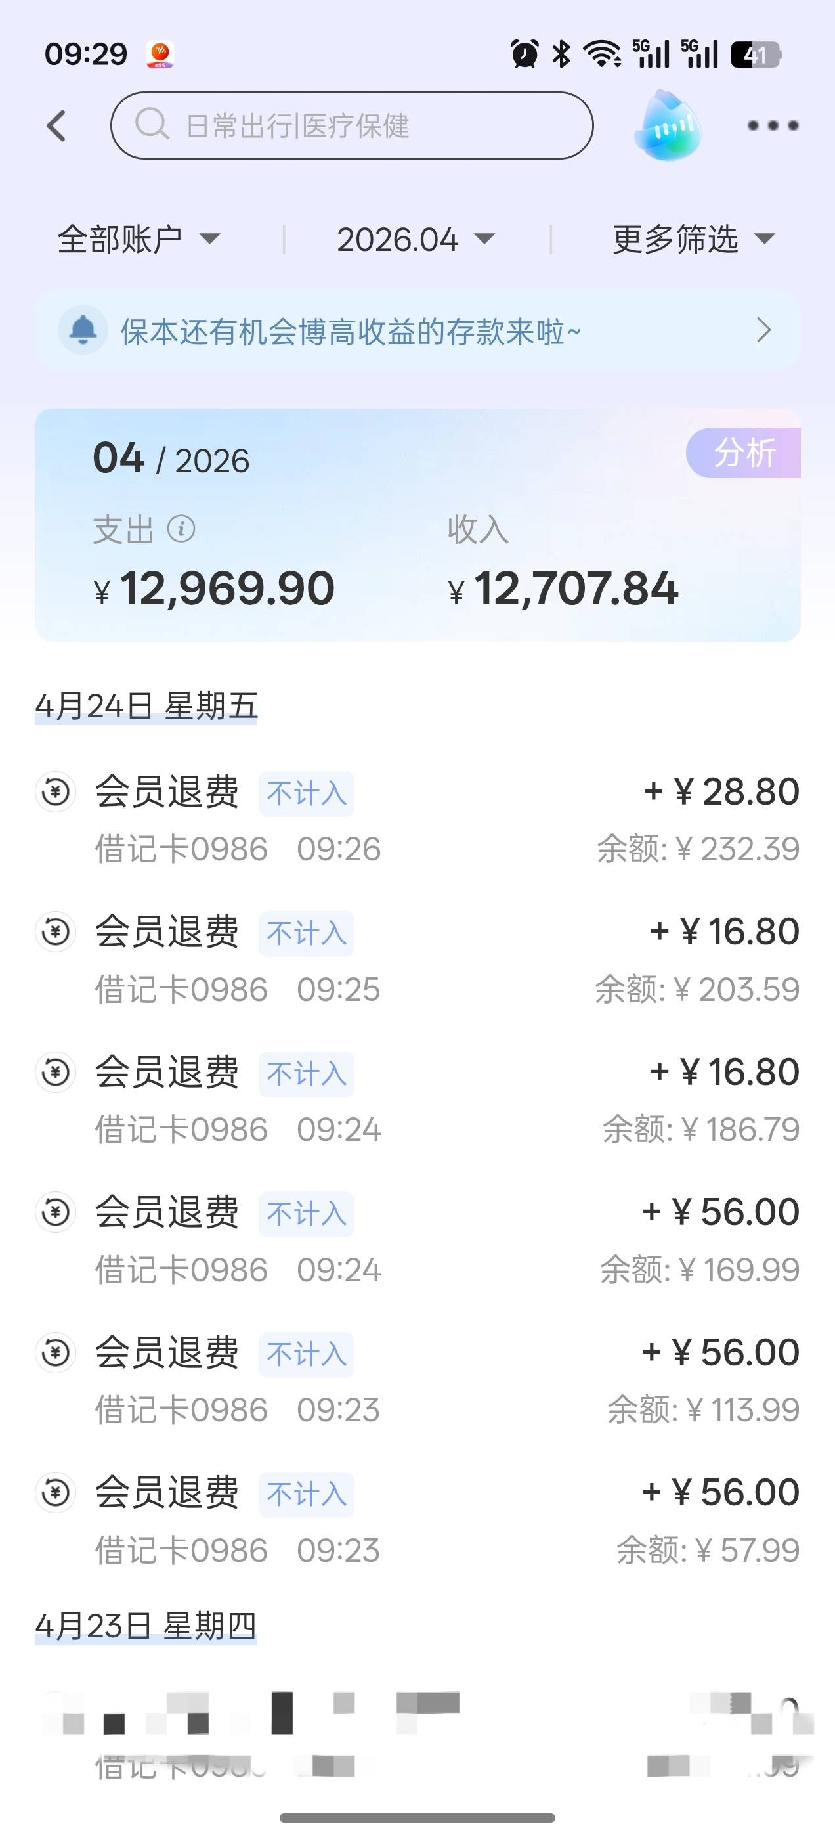Tap the back arrow icon
Viewport: 835px width, 1839px height.
(57, 125)
